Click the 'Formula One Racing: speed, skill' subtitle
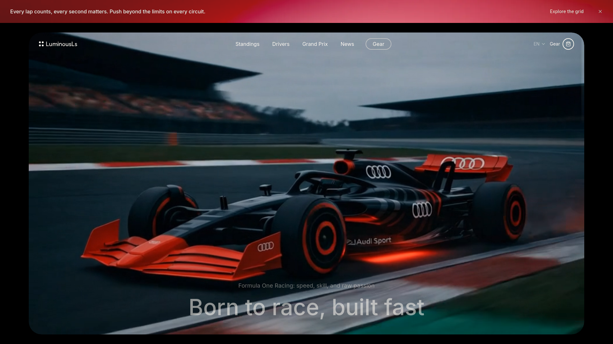The height and width of the screenshot is (344, 613). pos(306,286)
